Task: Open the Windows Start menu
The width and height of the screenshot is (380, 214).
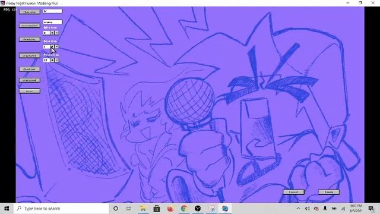Action: click(x=7, y=209)
